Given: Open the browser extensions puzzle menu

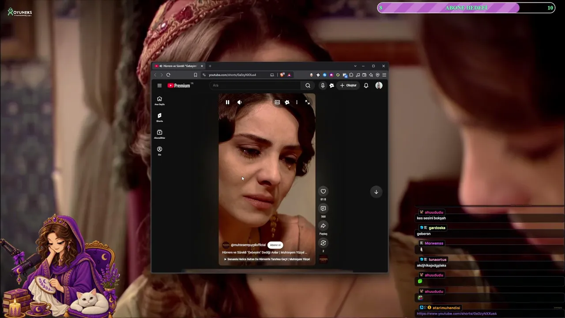Looking at the screenshot, I should [351, 75].
